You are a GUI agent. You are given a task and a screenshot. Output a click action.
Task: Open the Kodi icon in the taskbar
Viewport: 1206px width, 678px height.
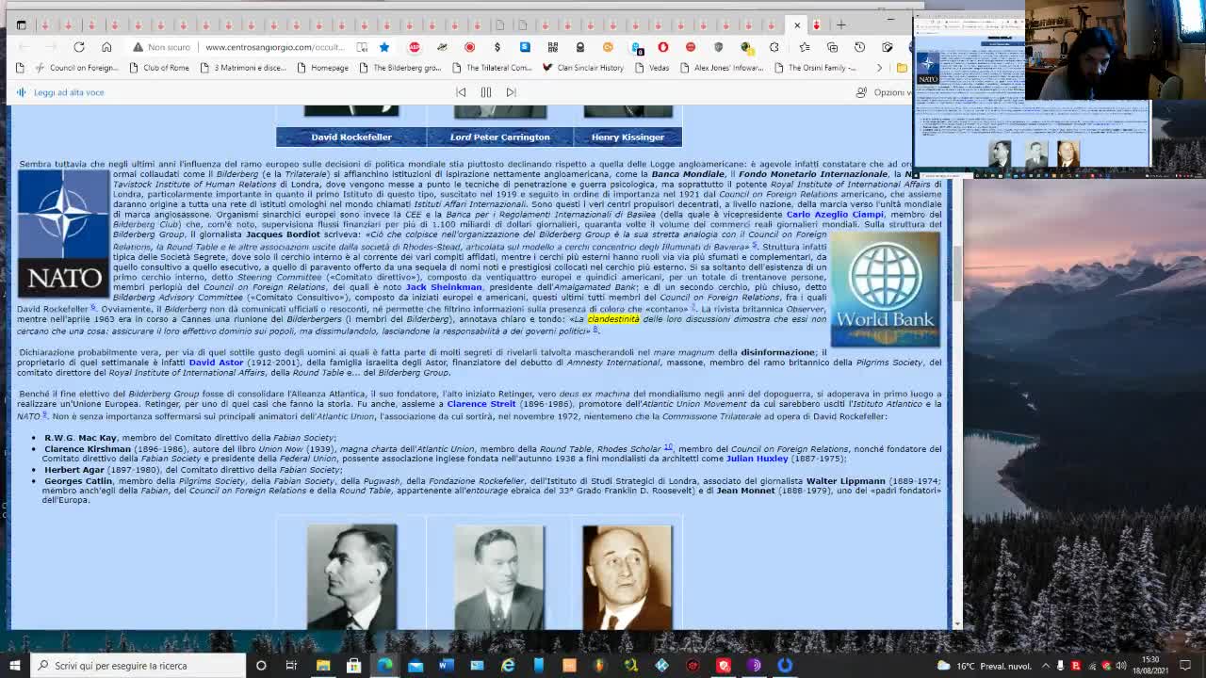[x=661, y=666]
